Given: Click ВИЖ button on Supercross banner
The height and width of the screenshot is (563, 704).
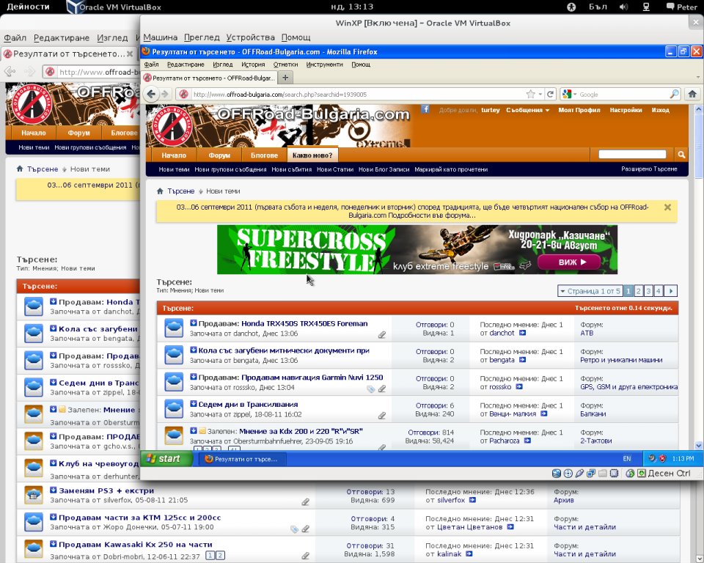Looking at the screenshot, I should (x=569, y=262).
